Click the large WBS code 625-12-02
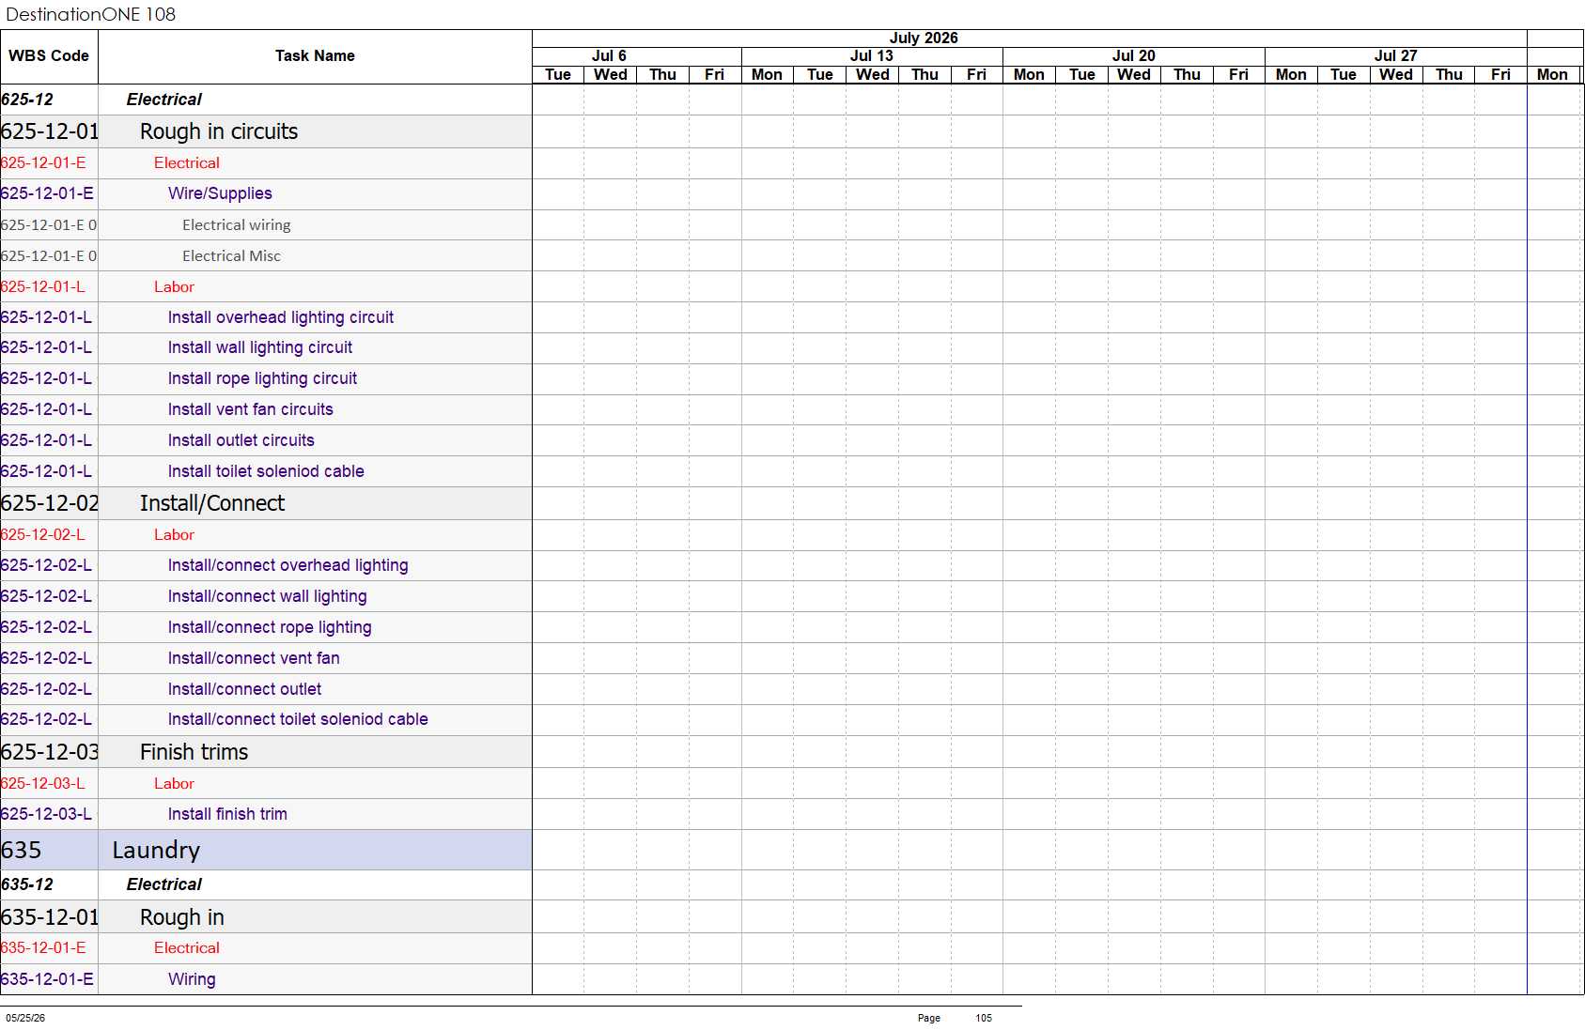The image size is (1585, 1030). [50, 503]
